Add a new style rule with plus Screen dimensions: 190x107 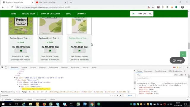(x=185, y=75)
